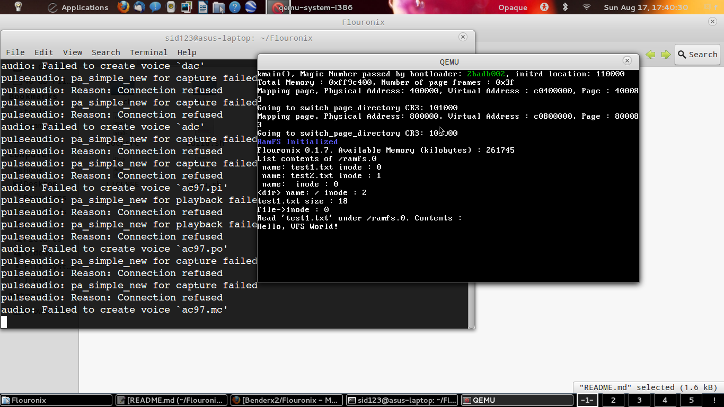Click the terminal line ending with `dac'

tap(103, 66)
